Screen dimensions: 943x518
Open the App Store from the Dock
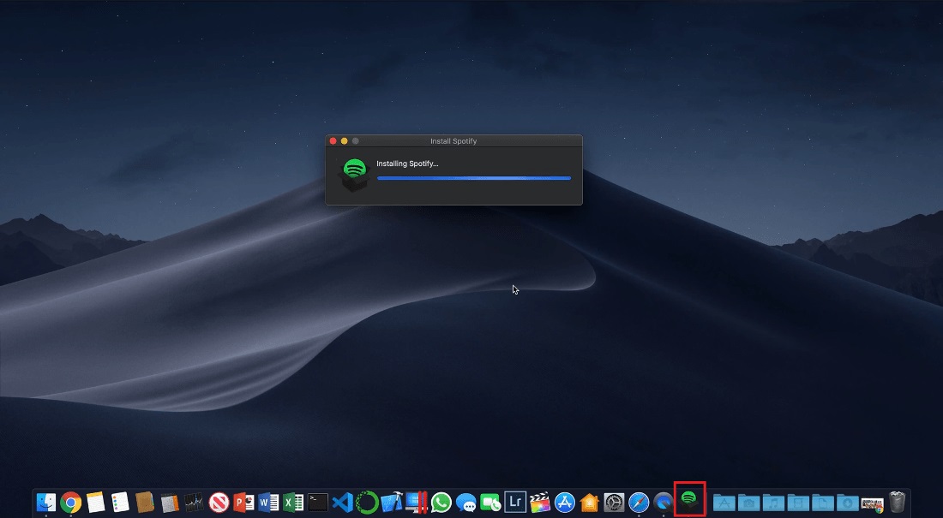[564, 502]
